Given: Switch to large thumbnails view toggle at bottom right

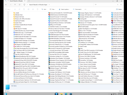Looking at the screenshot, I should click(x=122, y=91).
